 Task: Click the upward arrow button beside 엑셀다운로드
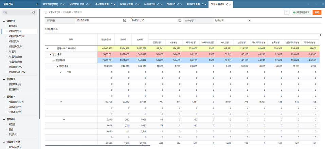pos(287,12)
